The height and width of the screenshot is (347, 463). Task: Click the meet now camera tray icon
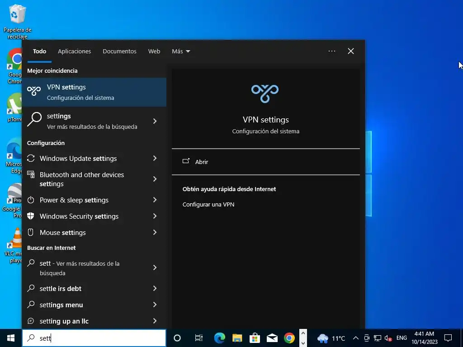point(367,338)
